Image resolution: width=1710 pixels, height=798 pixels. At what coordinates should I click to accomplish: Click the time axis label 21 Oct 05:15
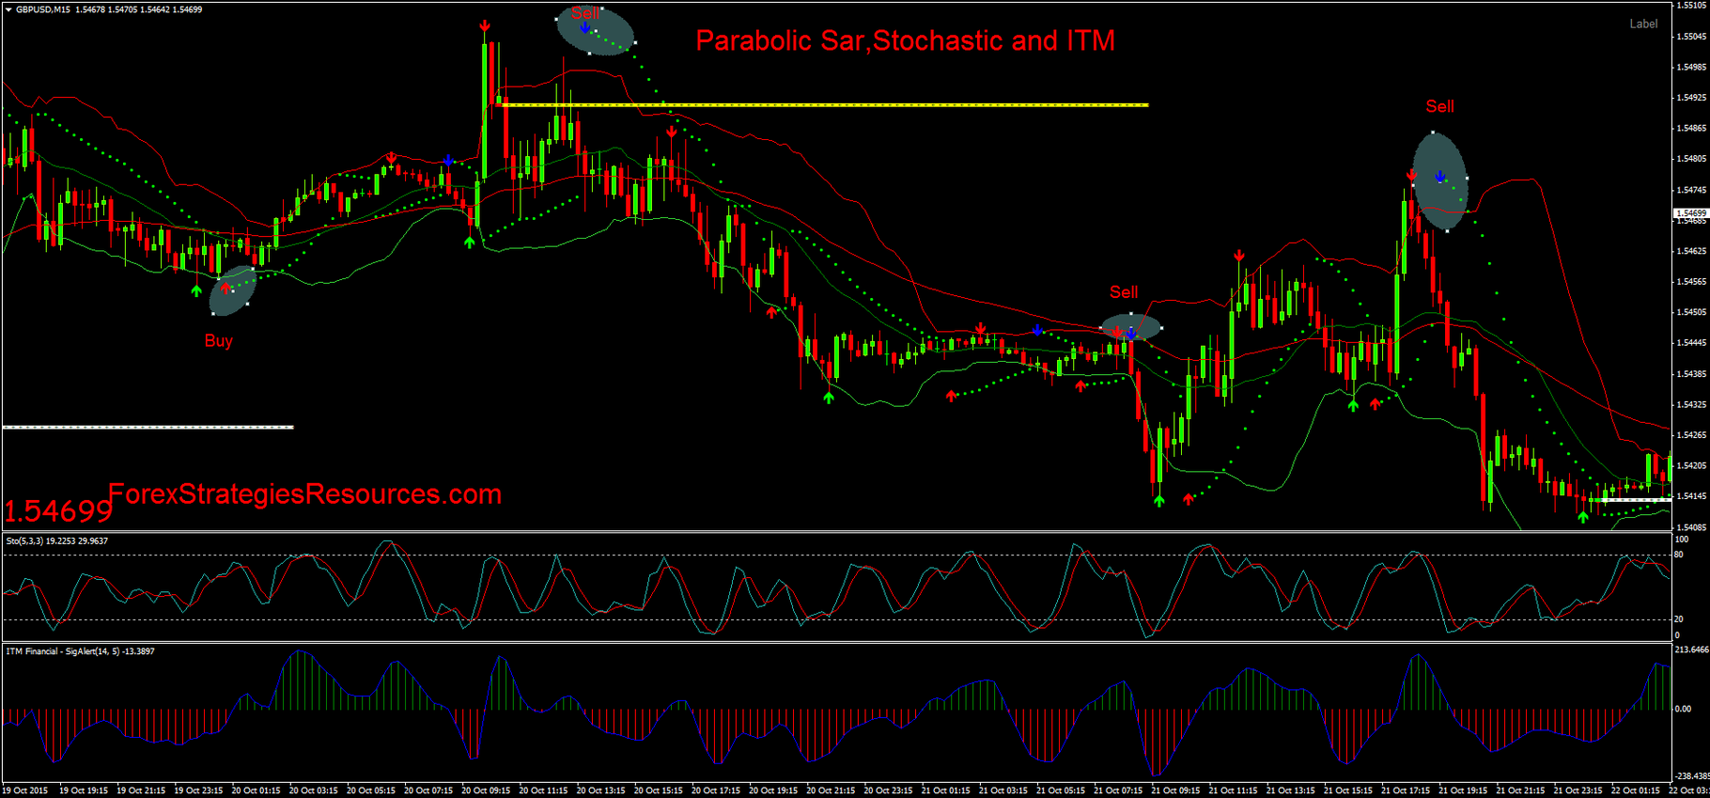point(1061,790)
